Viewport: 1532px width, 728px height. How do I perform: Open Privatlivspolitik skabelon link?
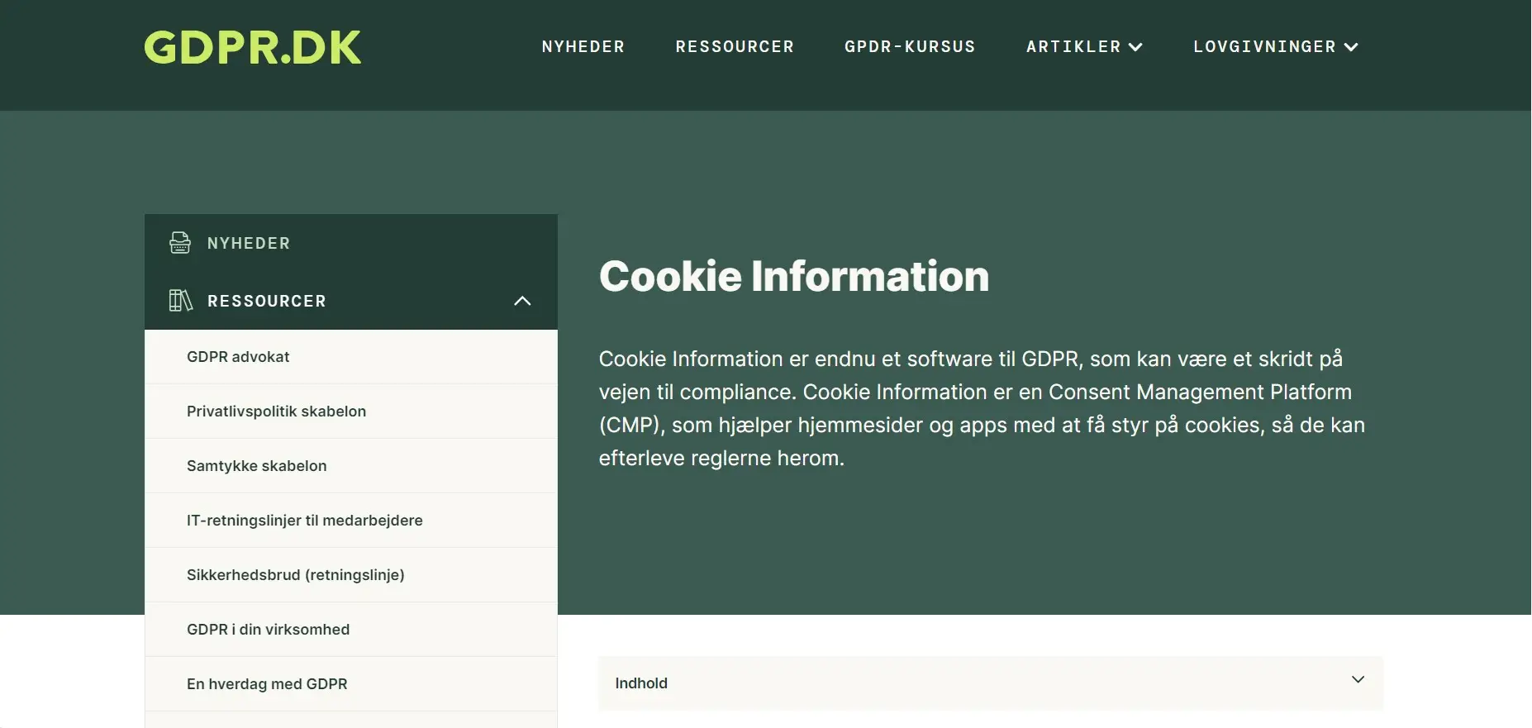(x=276, y=412)
